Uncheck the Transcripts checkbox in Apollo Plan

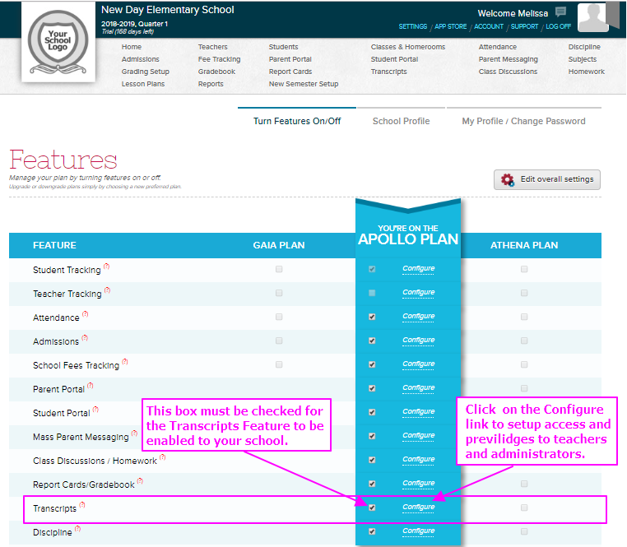tap(372, 508)
